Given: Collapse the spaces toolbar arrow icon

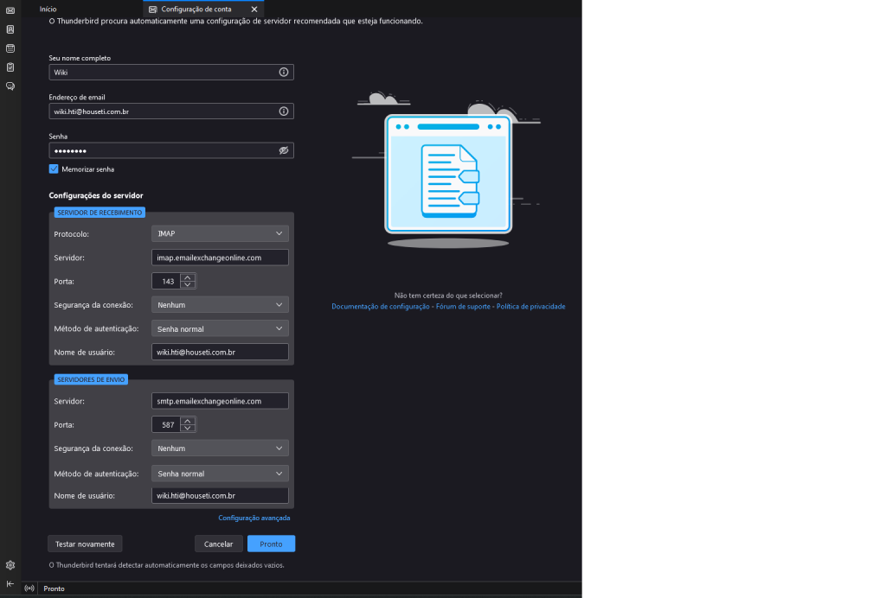Looking at the screenshot, I should [10, 584].
